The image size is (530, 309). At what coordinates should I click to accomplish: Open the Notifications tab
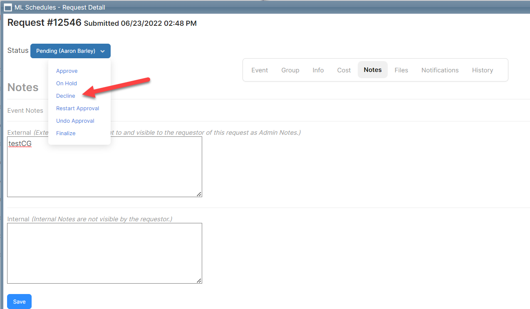click(440, 70)
